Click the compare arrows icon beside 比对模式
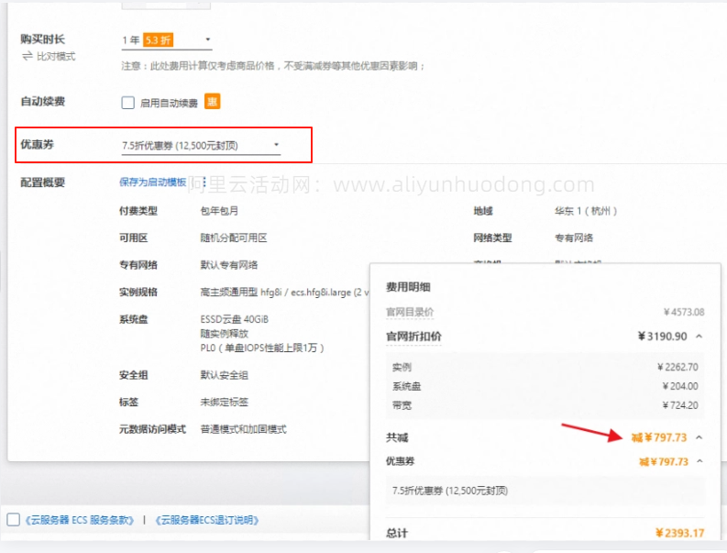727x553 pixels. tap(28, 57)
